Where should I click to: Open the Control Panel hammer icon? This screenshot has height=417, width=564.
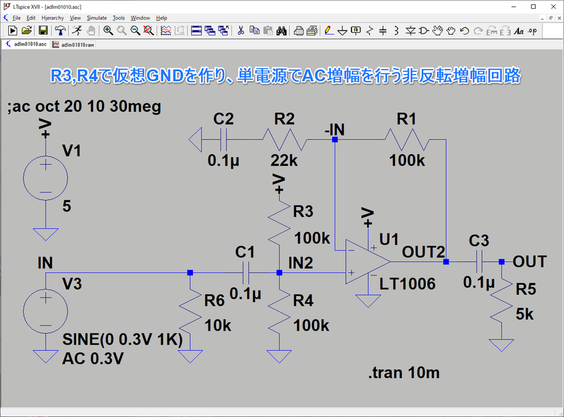(x=60, y=31)
